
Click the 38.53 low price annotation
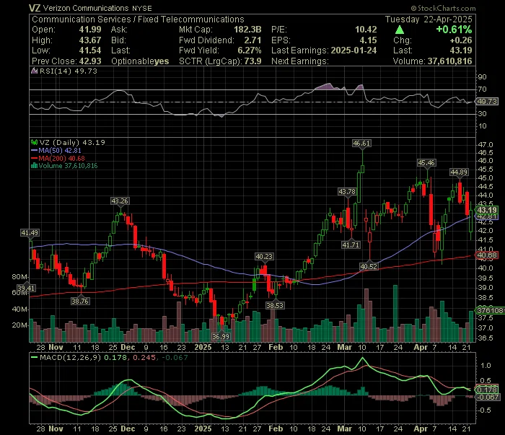[x=275, y=306]
